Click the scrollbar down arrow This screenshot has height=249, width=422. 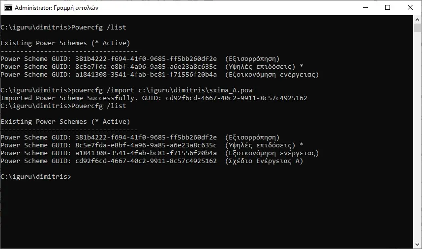418,245
